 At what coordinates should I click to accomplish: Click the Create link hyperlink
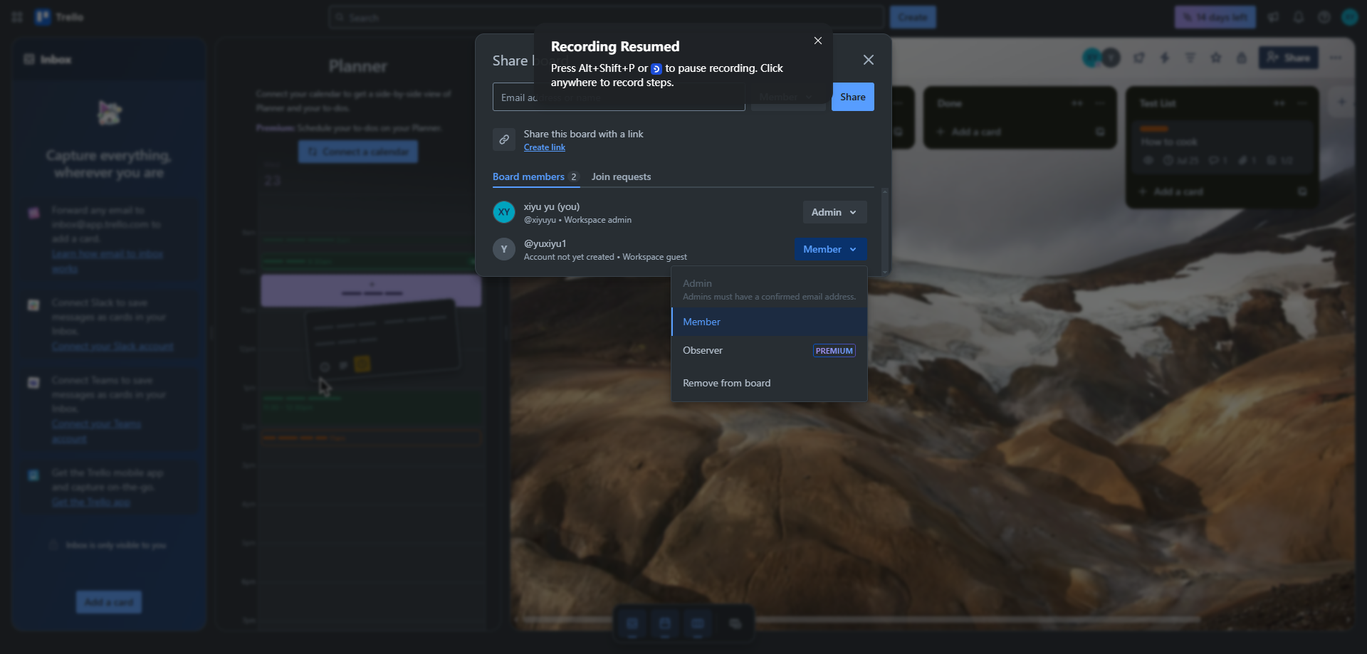545,147
